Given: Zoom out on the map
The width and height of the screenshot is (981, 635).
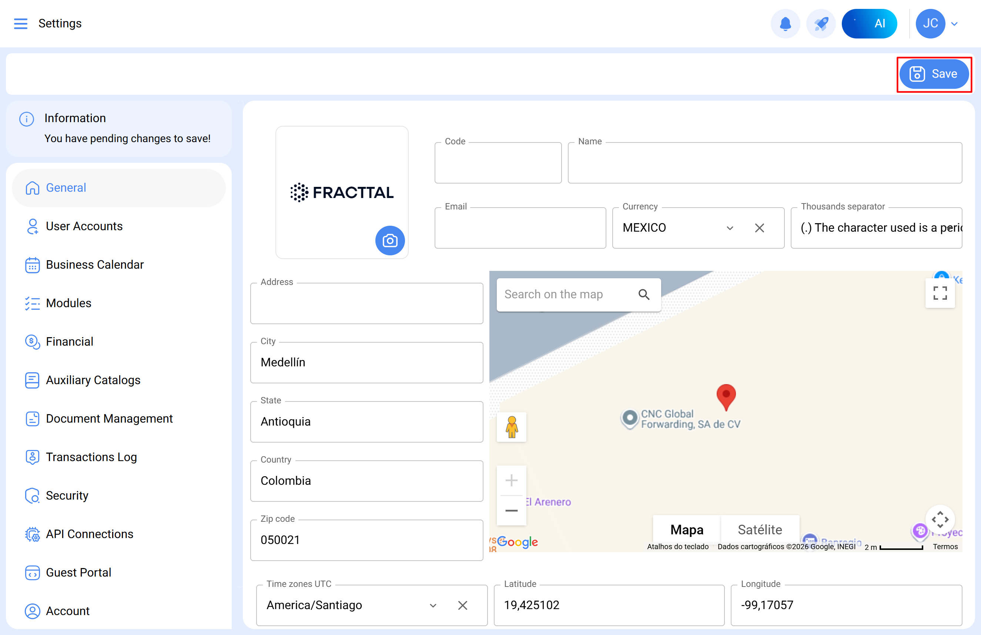Looking at the screenshot, I should 511,511.
